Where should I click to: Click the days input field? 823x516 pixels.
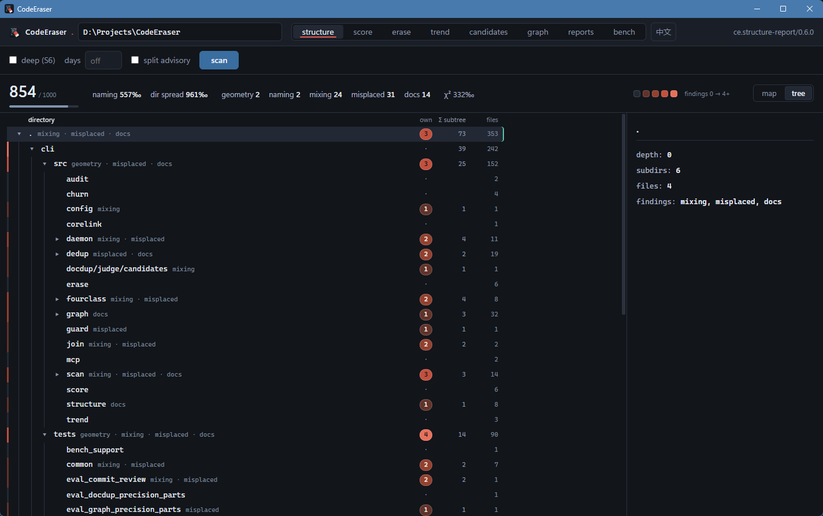point(103,60)
